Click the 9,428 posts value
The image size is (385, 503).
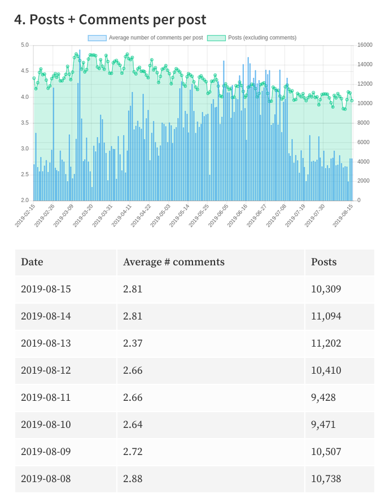323,397
